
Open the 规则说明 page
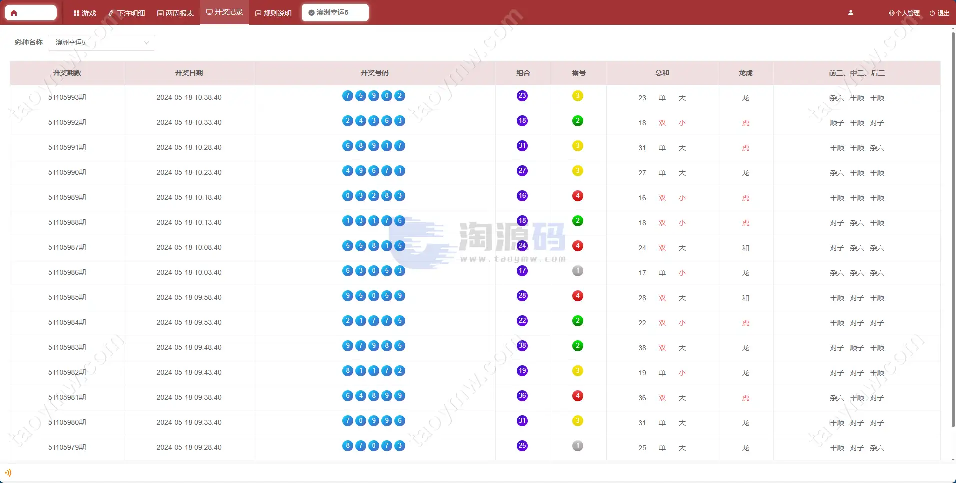coord(273,13)
